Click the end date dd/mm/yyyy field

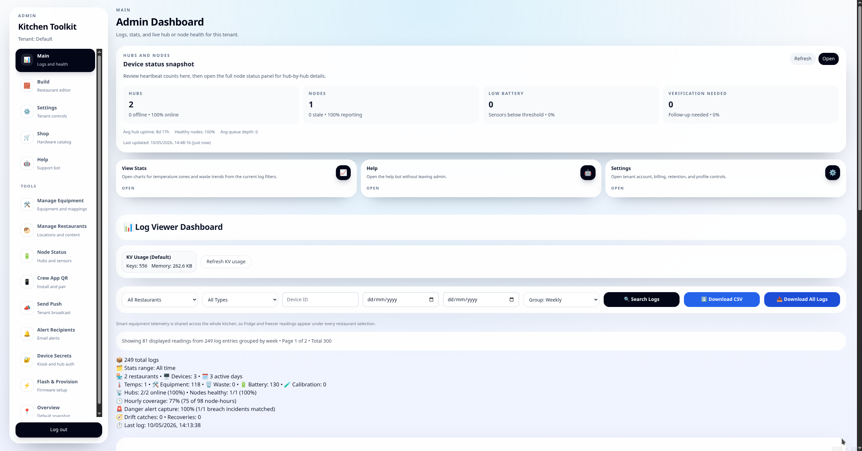(481, 300)
